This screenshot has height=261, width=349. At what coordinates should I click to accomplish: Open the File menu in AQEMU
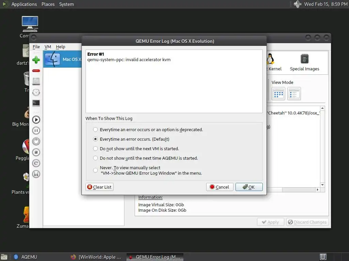coord(36,47)
